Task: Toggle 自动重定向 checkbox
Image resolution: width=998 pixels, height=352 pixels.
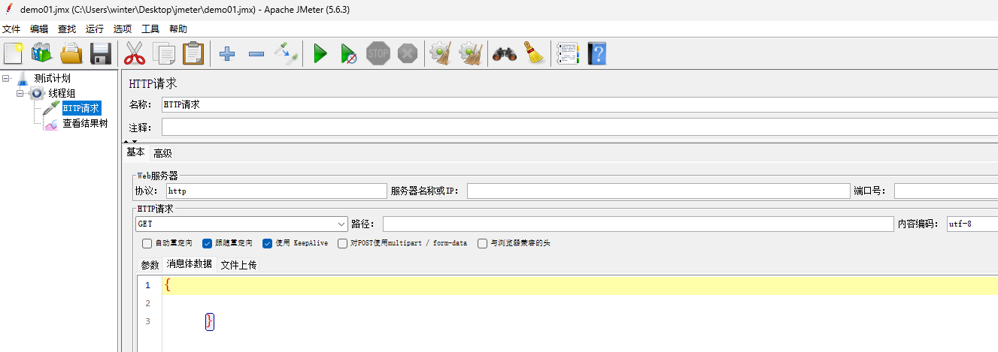Action: [147, 243]
